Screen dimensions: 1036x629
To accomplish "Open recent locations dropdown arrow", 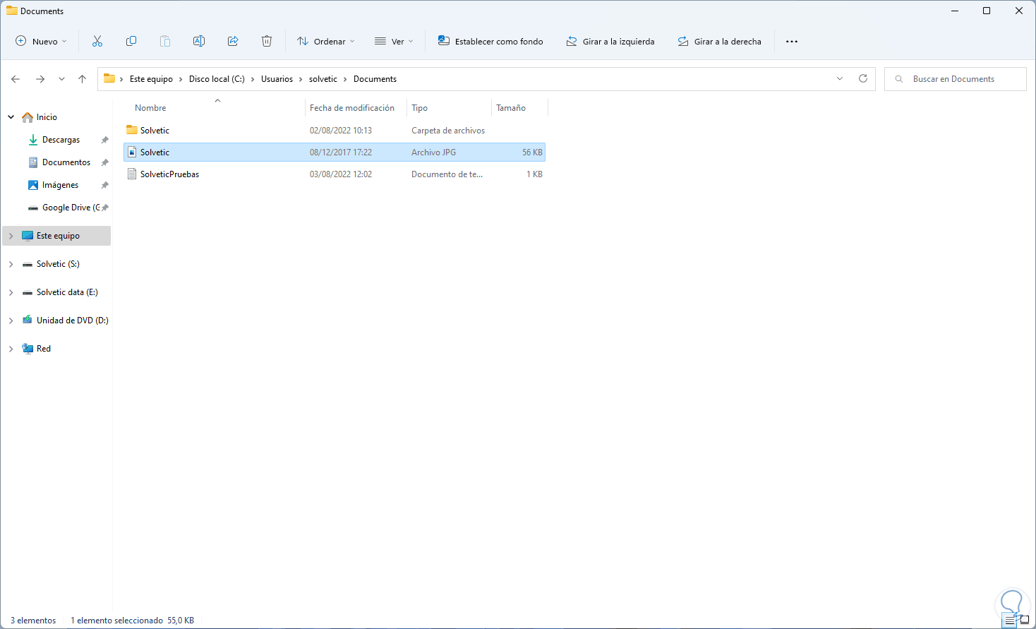I will pyautogui.click(x=61, y=79).
